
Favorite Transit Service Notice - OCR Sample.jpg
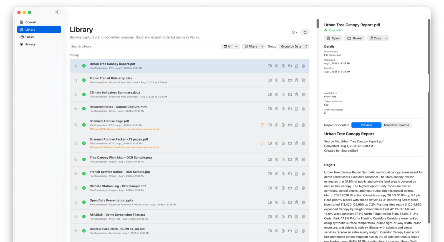pyautogui.click(x=75, y=174)
